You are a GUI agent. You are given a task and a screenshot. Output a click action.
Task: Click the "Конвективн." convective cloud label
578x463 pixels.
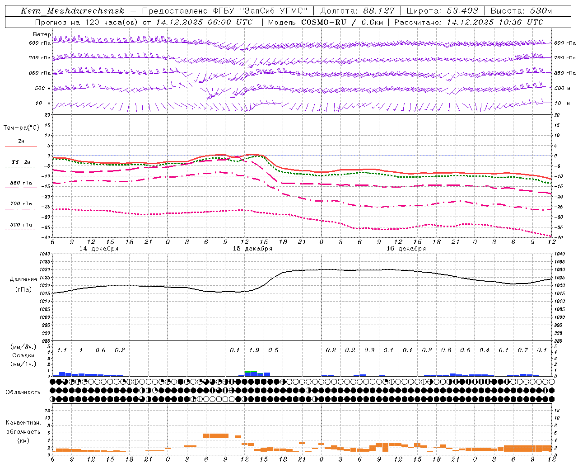pyautogui.click(x=23, y=423)
